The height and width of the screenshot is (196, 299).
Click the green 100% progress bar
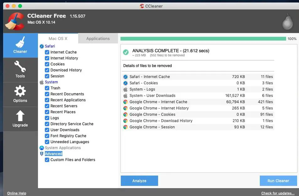click(203, 39)
